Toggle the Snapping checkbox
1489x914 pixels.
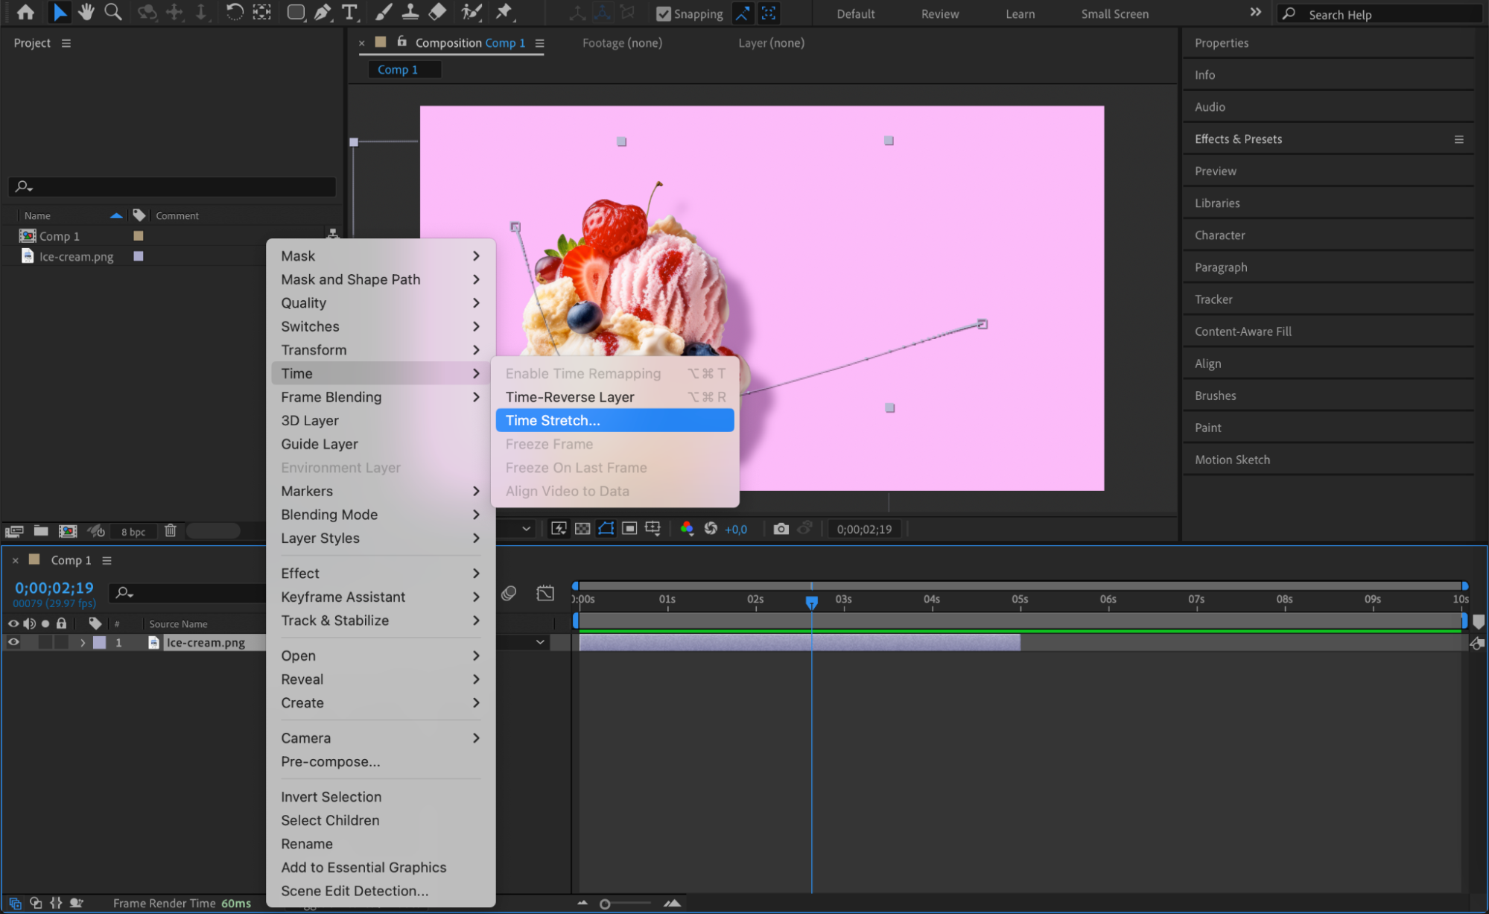pos(663,13)
